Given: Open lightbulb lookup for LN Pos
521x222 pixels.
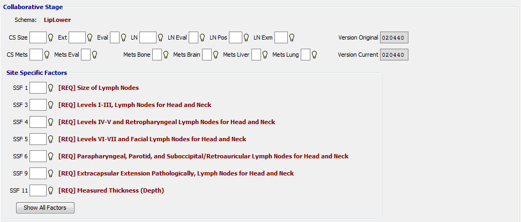Looking at the screenshot, I should [247, 37].
